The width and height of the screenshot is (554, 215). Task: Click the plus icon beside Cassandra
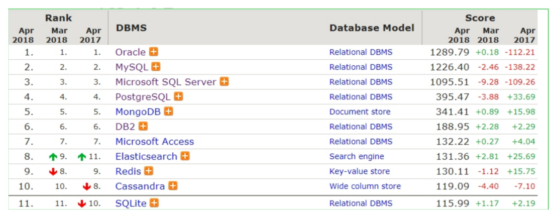click(x=173, y=186)
